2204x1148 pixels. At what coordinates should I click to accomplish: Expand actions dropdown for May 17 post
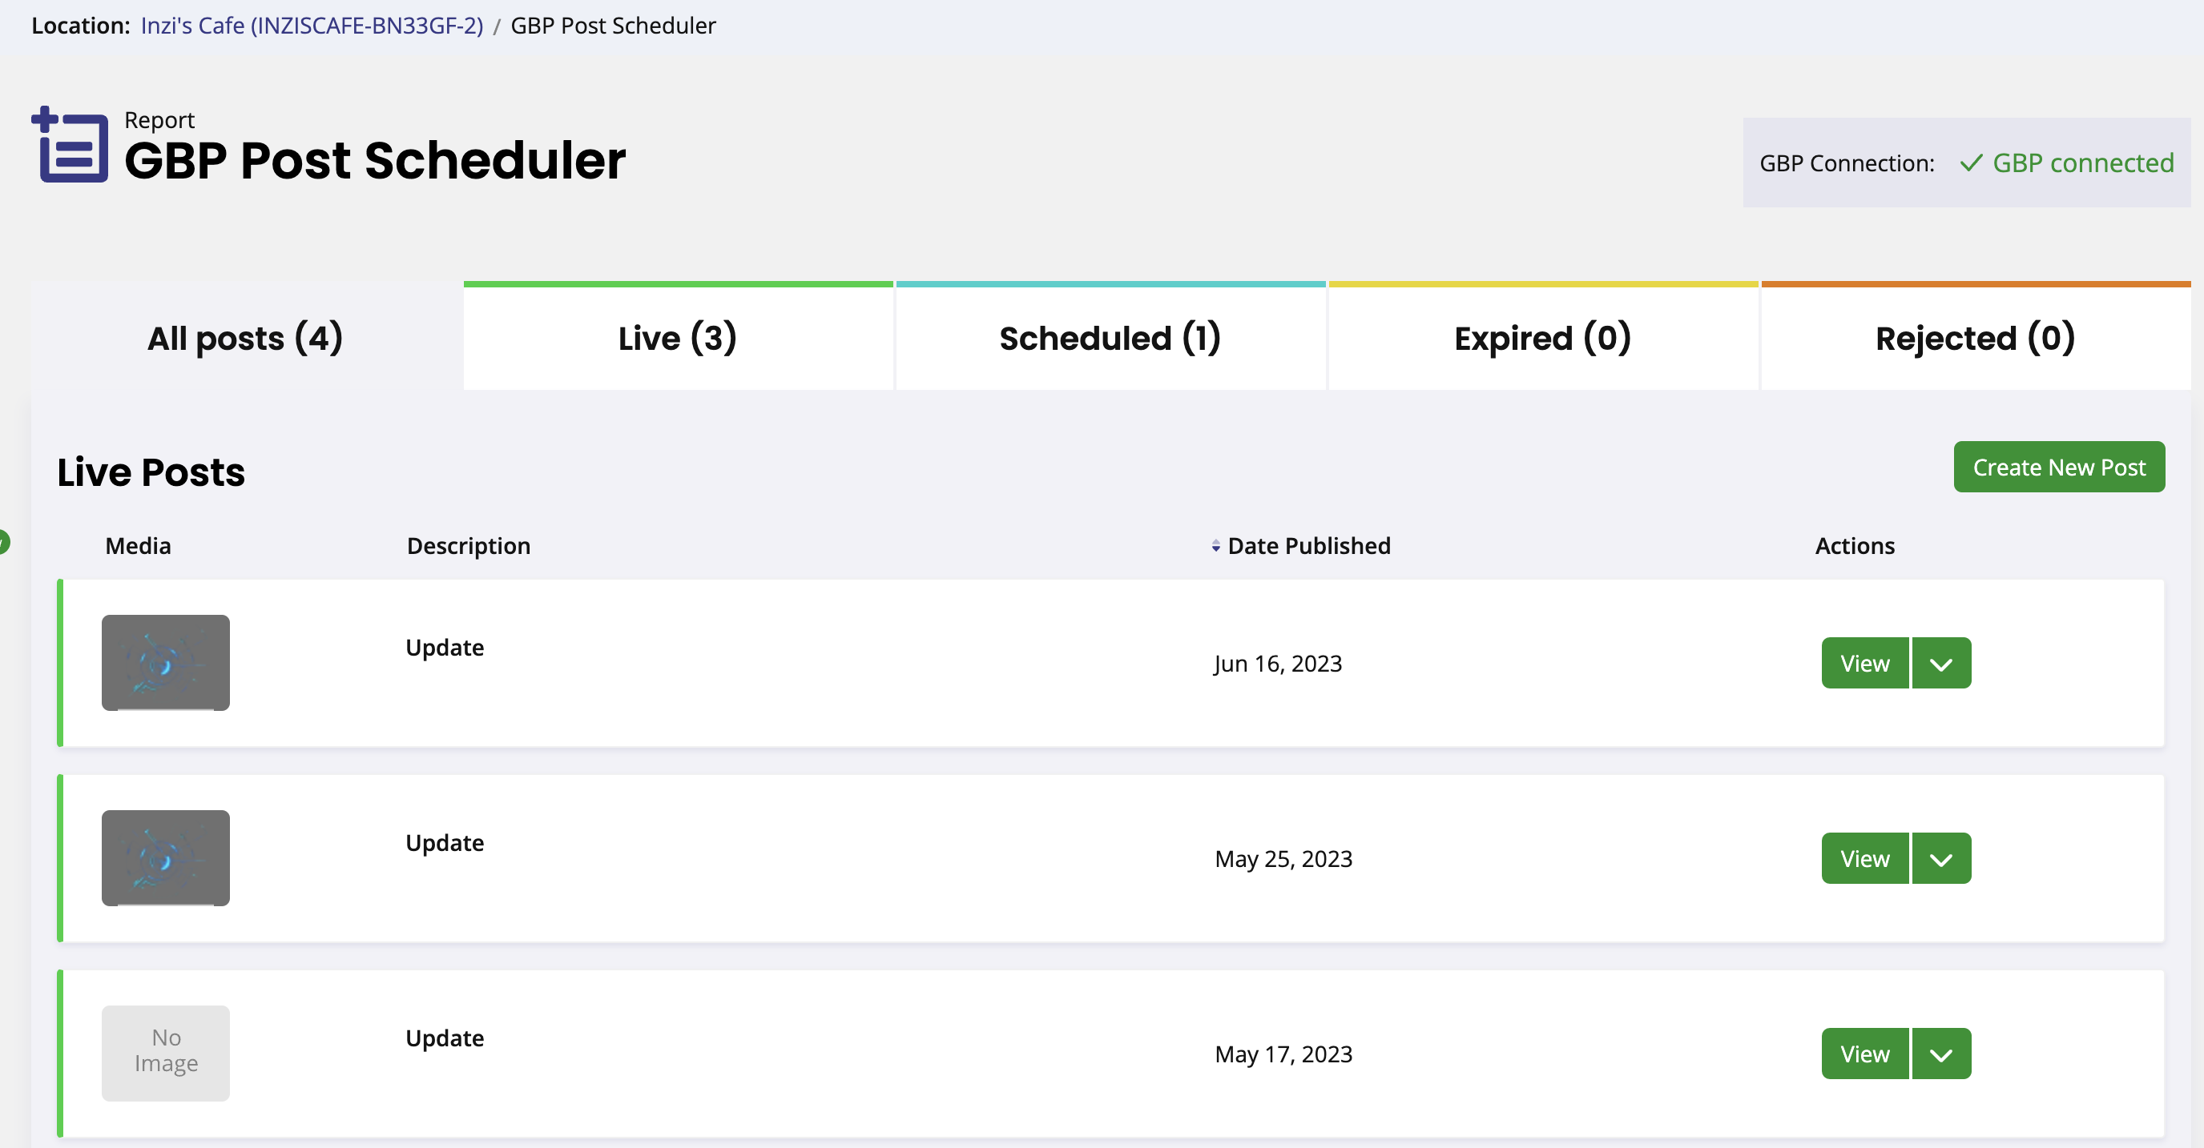(x=1941, y=1053)
